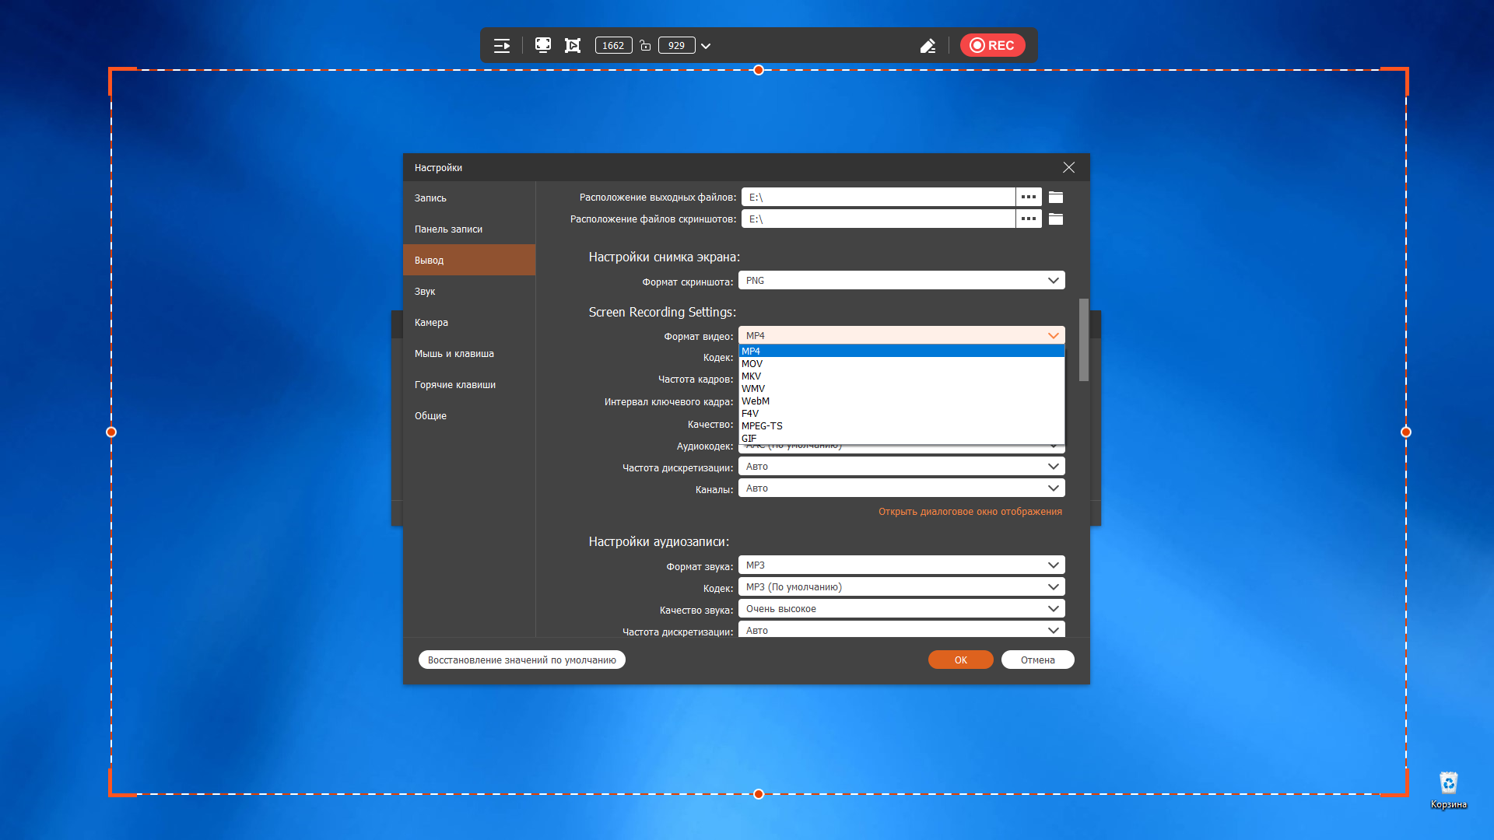The width and height of the screenshot is (1494, 840).
Task: Open the Горячие клавиши settings section
Action: point(455,385)
